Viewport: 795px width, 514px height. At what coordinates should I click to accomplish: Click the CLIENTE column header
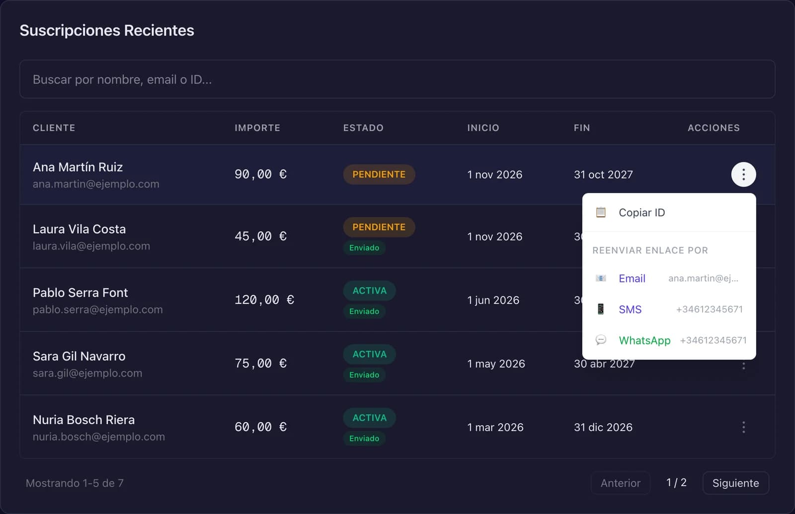(x=54, y=128)
